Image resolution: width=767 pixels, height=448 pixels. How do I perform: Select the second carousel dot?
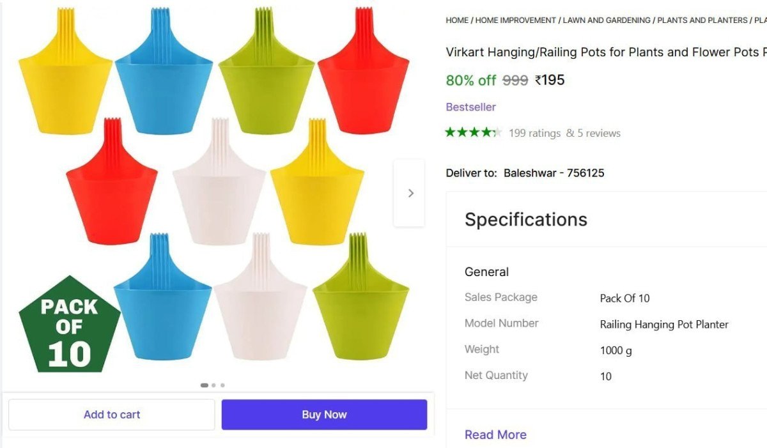click(213, 385)
